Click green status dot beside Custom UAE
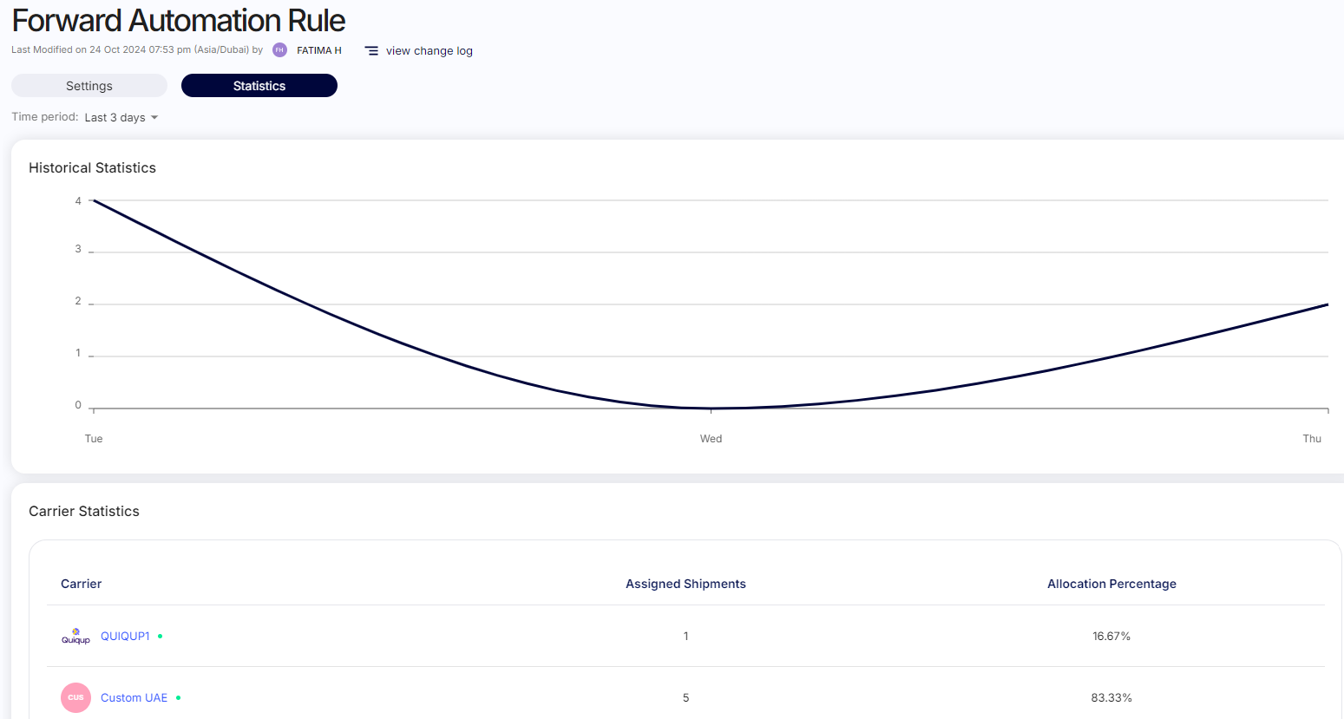Viewport: 1344px width, 719px height. pos(179,698)
